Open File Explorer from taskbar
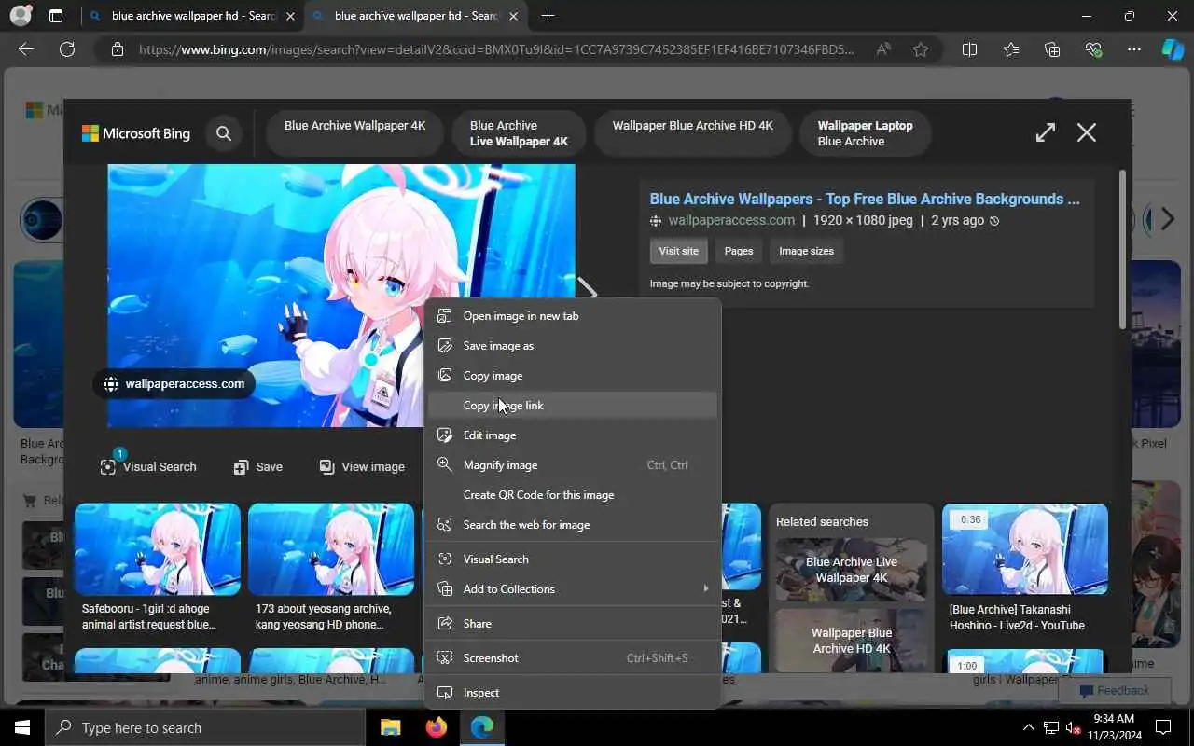Image resolution: width=1194 pixels, height=746 pixels. point(390,727)
